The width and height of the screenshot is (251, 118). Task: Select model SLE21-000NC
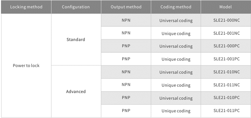(226, 20)
